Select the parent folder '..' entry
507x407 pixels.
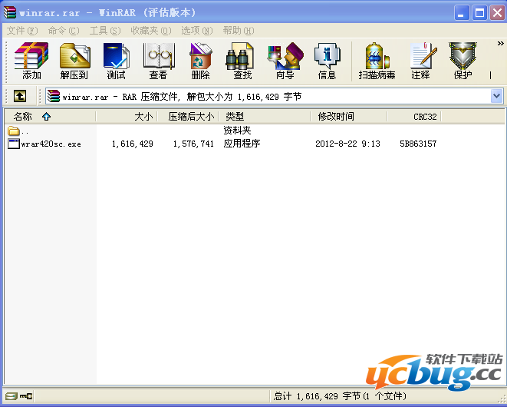point(25,131)
